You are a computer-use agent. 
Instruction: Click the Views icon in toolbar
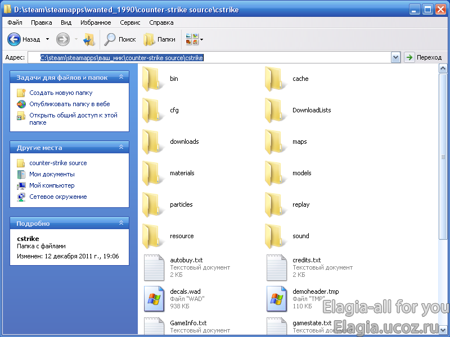pos(192,39)
